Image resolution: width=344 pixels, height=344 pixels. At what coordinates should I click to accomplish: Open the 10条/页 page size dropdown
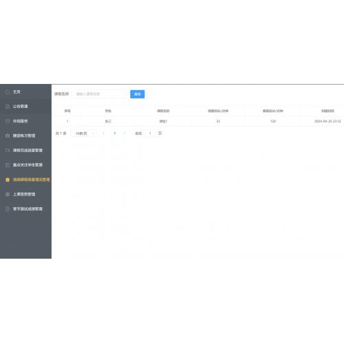83,133
